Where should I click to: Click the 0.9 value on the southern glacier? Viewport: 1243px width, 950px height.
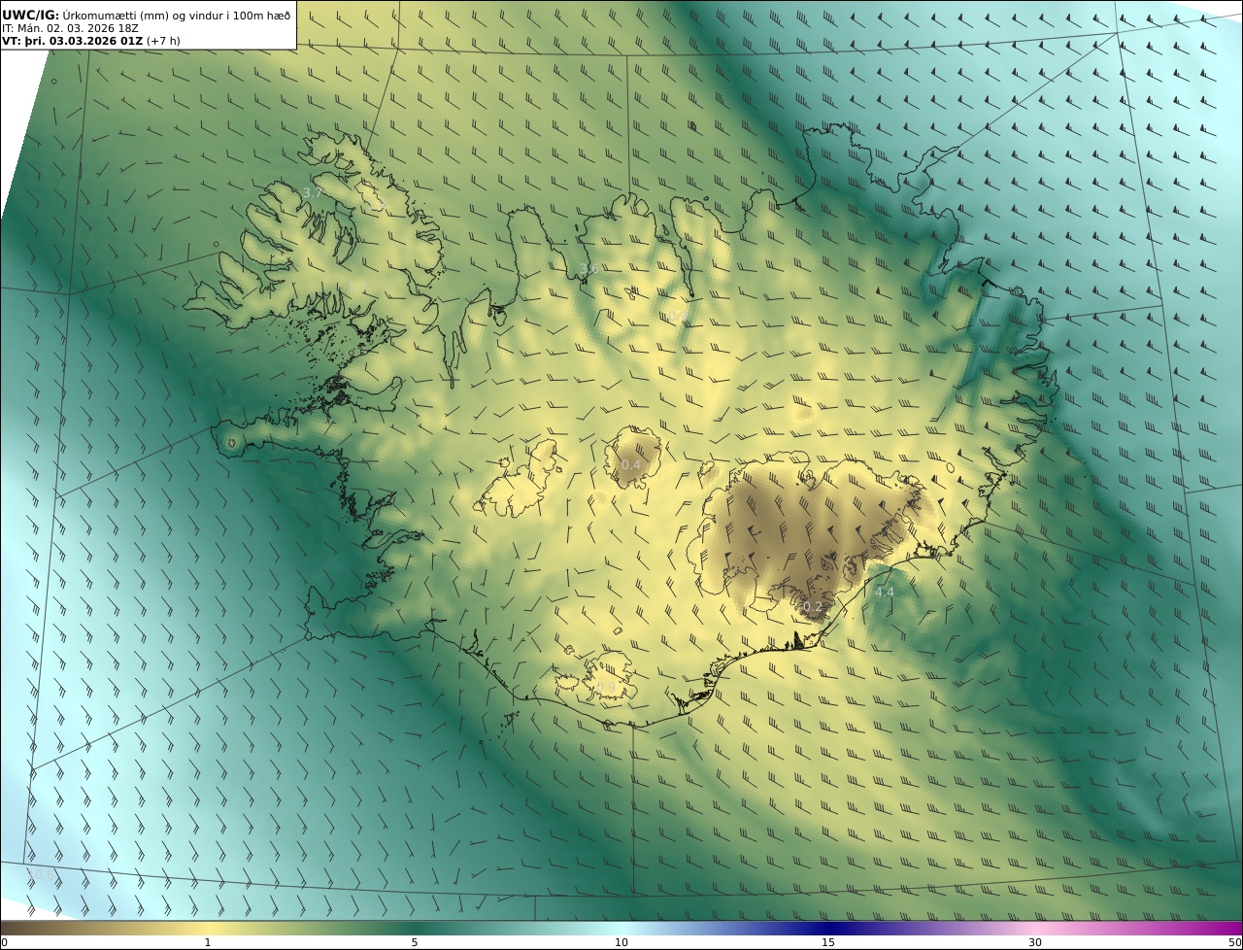606,687
